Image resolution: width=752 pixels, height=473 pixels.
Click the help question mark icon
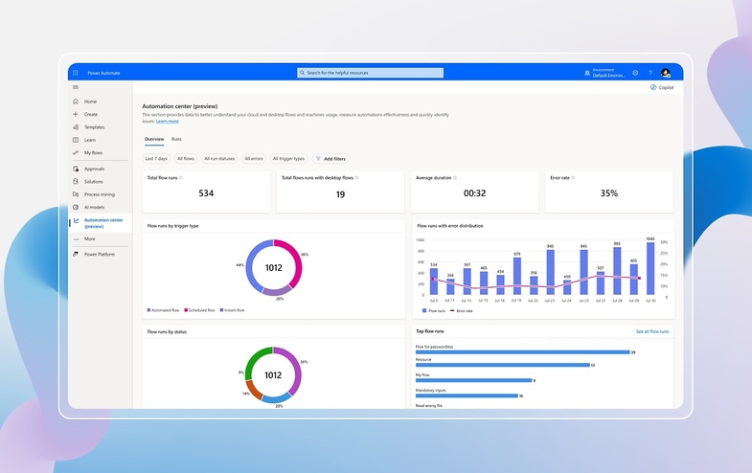pyautogui.click(x=650, y=73)
